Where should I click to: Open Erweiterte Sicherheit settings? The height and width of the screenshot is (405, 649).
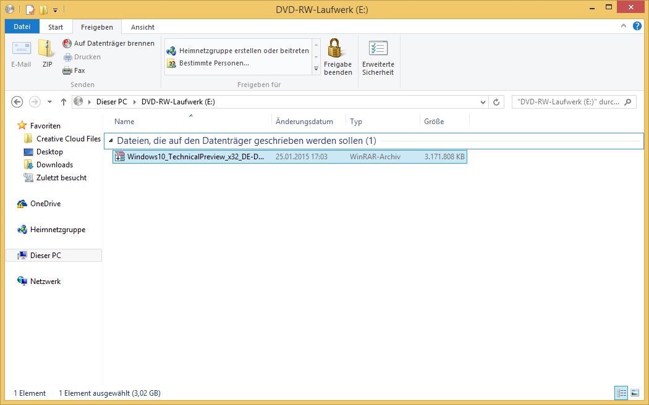click(x=378, y=57)
